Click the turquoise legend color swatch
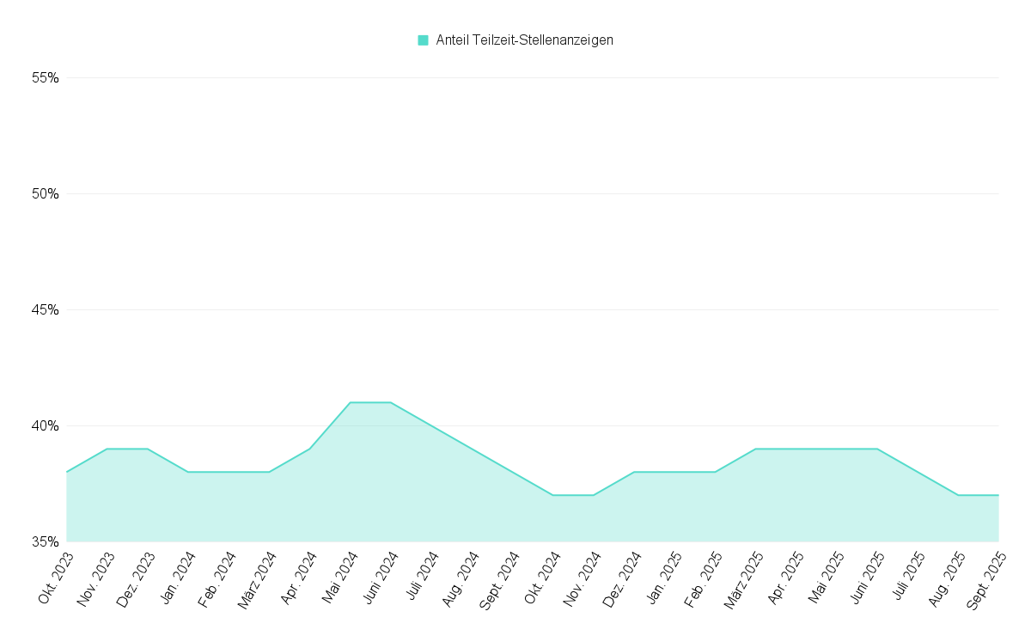 click(423, 40)
